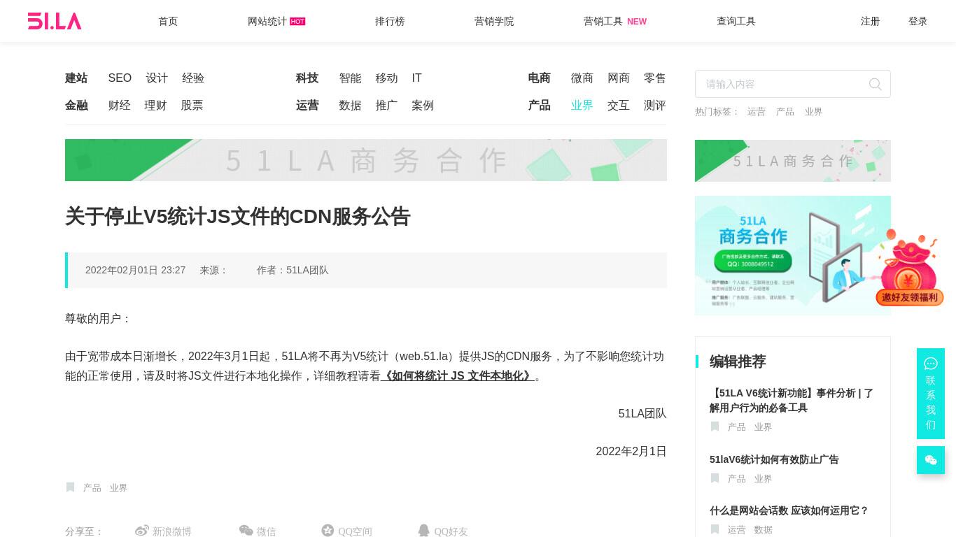Image resolution: width=956 pixels, height=537 pixels.
Task: Click the wide 51LA商务合作 banner
Action: (x=366, y=160)
